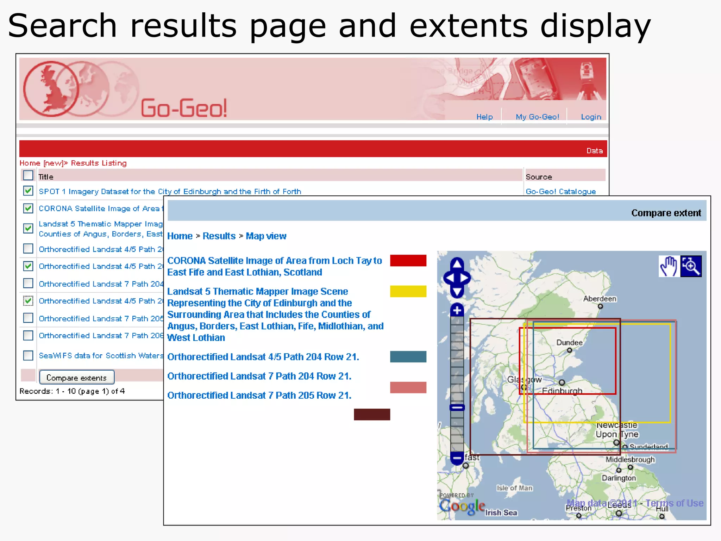The image size is (721, 541).
Task: Check the Orthorectified Landsat 7 Path 205 checkbox
Action: click(28, 318)
